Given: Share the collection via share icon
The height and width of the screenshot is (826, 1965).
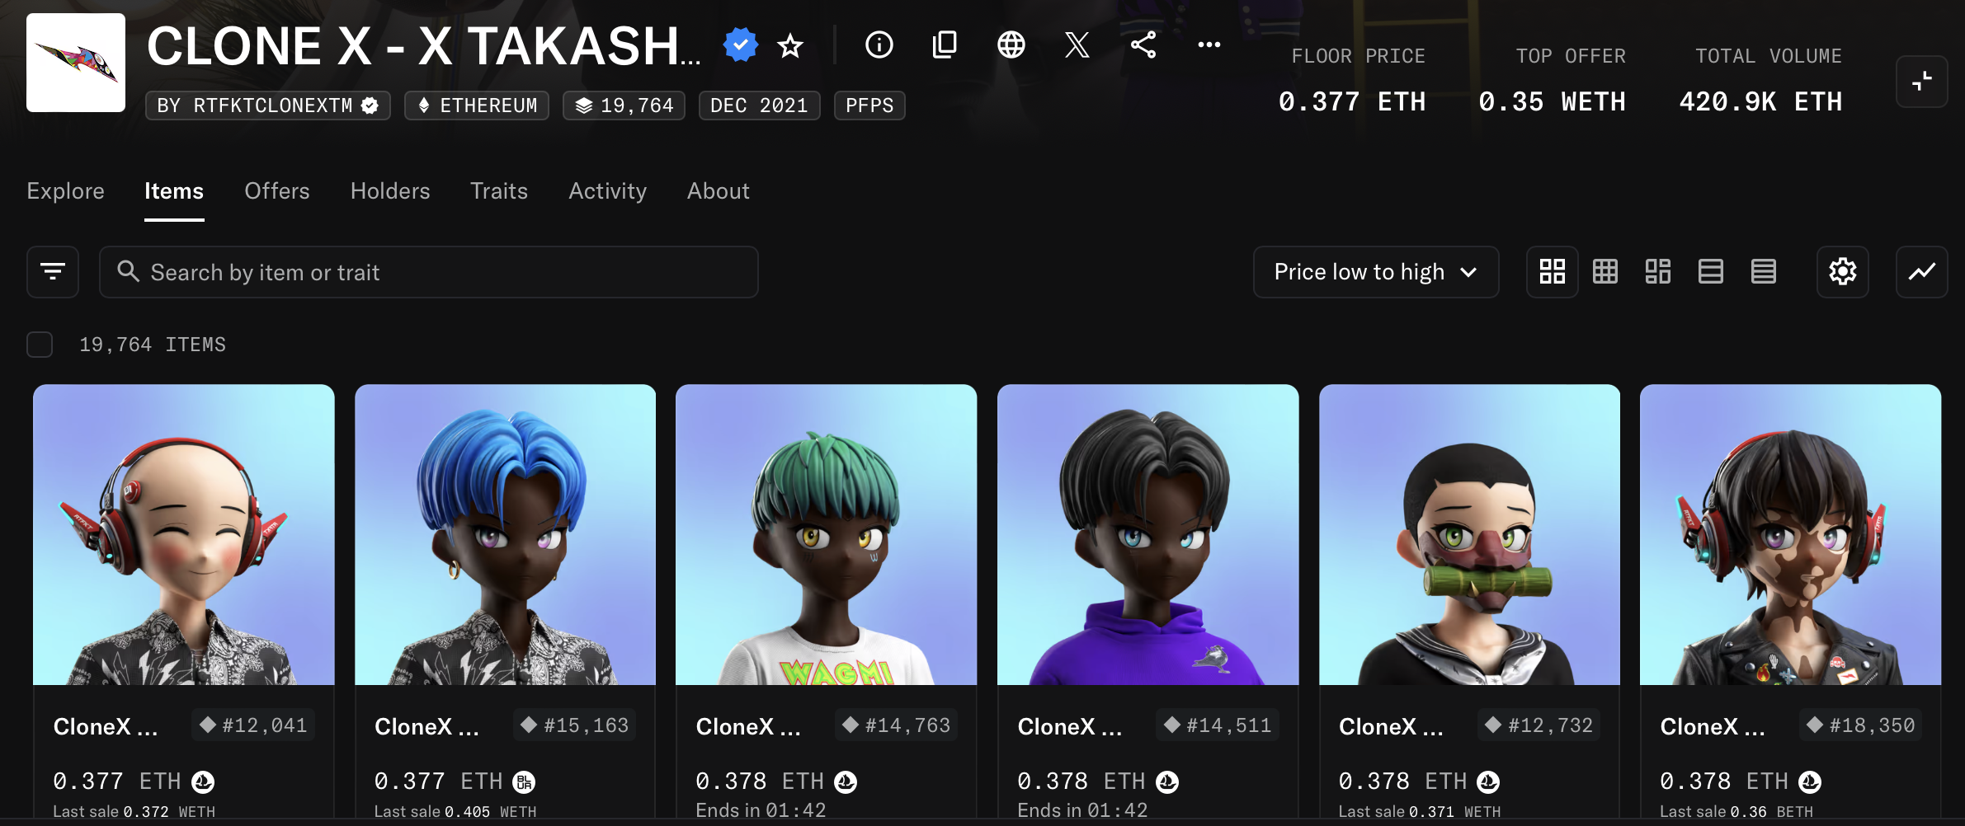Looking at the screenshot, I should pos(1143,45).
